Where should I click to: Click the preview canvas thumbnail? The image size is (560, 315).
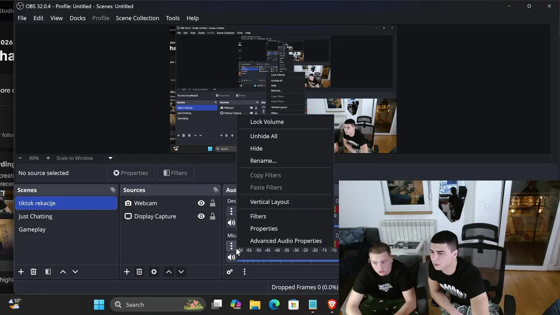[283, 89]
